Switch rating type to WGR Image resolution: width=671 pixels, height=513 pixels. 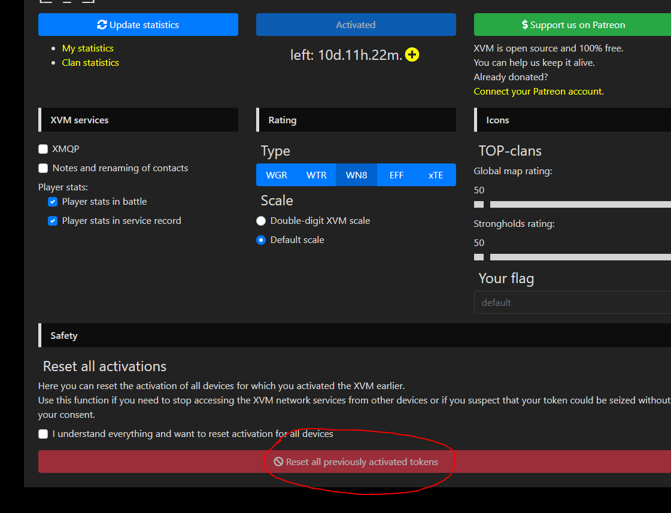pyautogui.click(x=277, y=175)
